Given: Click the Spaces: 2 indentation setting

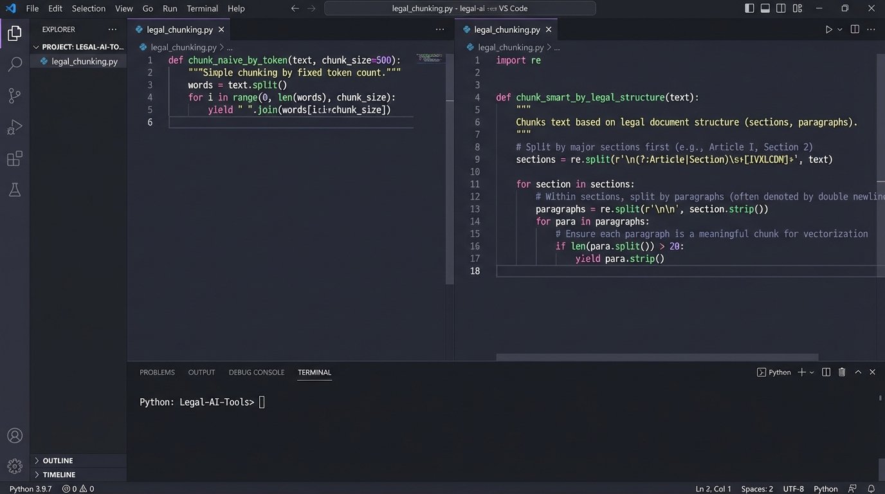Looking at the screenshot, I should [757, 489].
